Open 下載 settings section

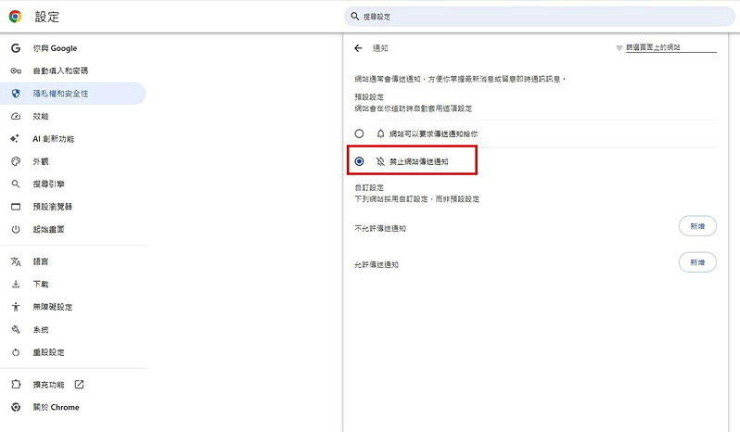click(73, 284)
